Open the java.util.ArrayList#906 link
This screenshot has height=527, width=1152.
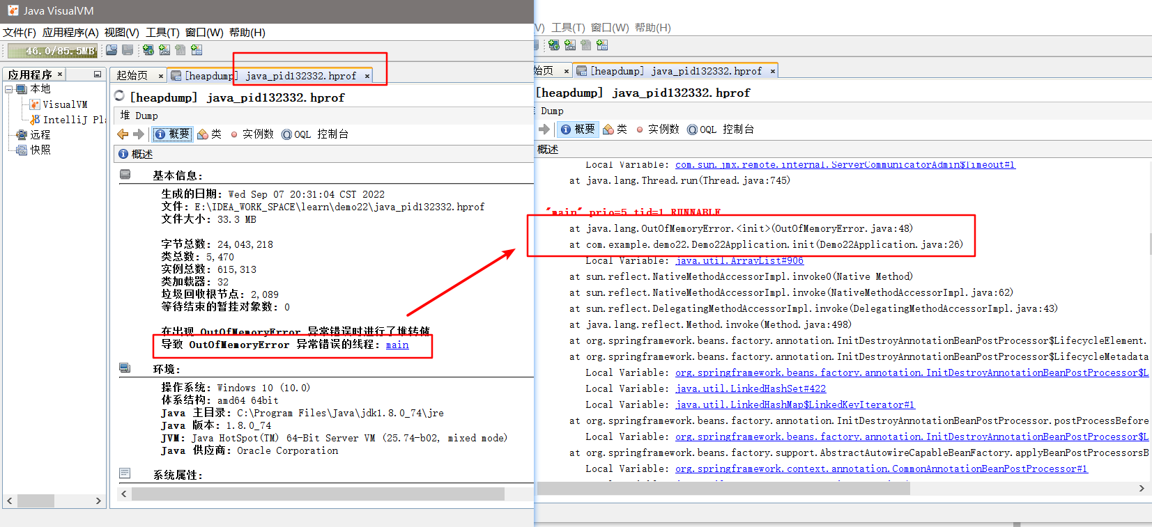click(739, 261)
